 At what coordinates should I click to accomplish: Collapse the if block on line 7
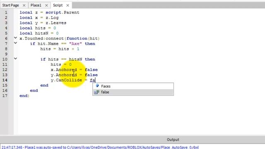(15, 43)
